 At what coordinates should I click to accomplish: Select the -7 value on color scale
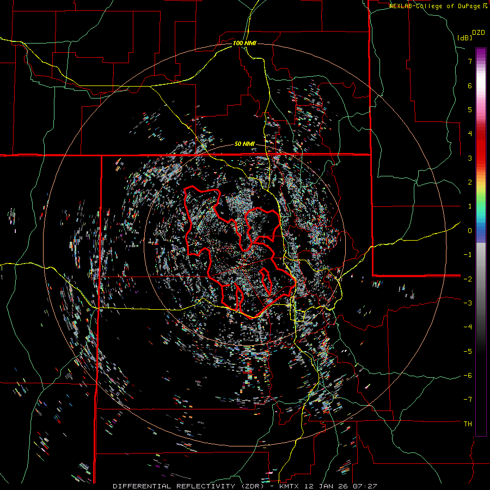point(468,400)
